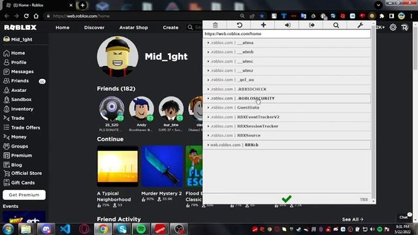This screenshot has width=418, height=235.
Task: Open Create in the top navigation
Action: [x=170, y=27]
